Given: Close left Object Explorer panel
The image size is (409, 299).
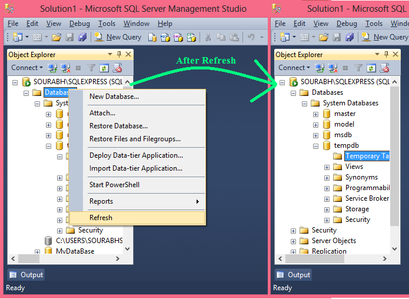Looking at the screenshot, I should coord(128,54).
